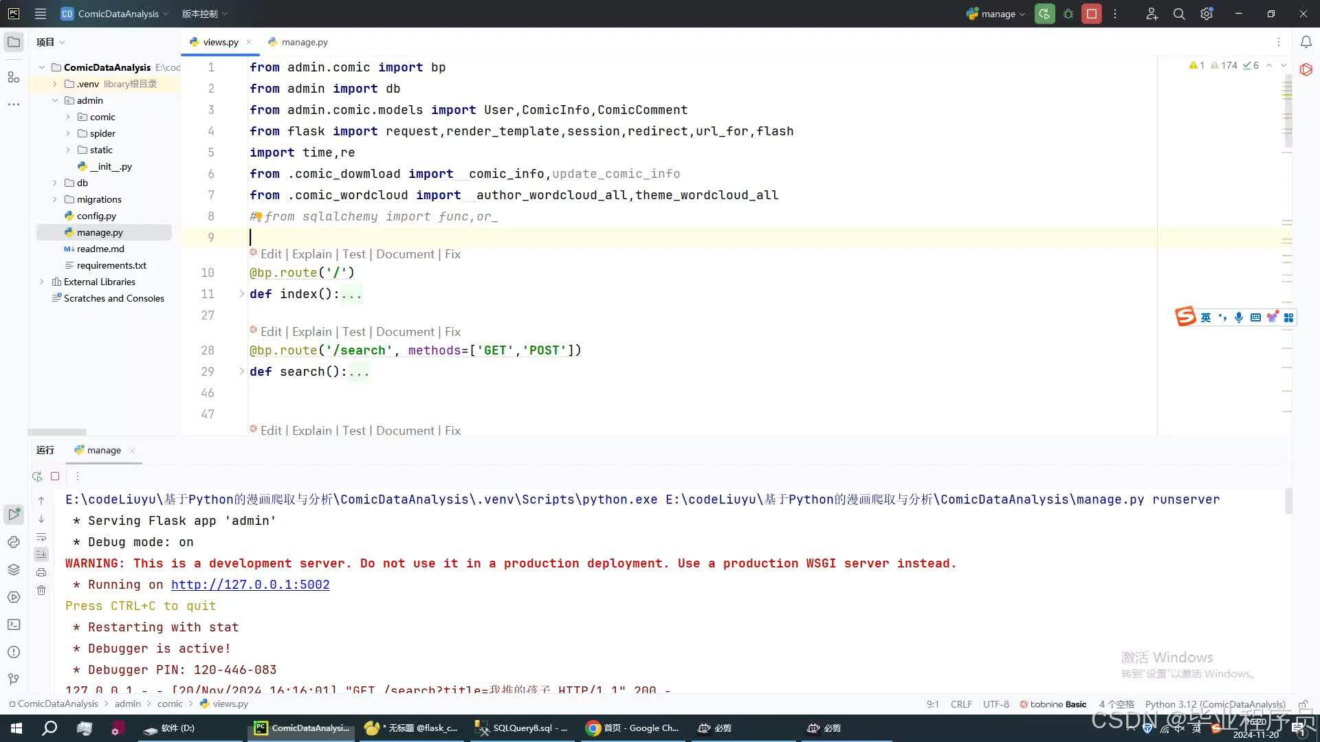Open the Services icon in left sidebar

[x=14, y=597]
